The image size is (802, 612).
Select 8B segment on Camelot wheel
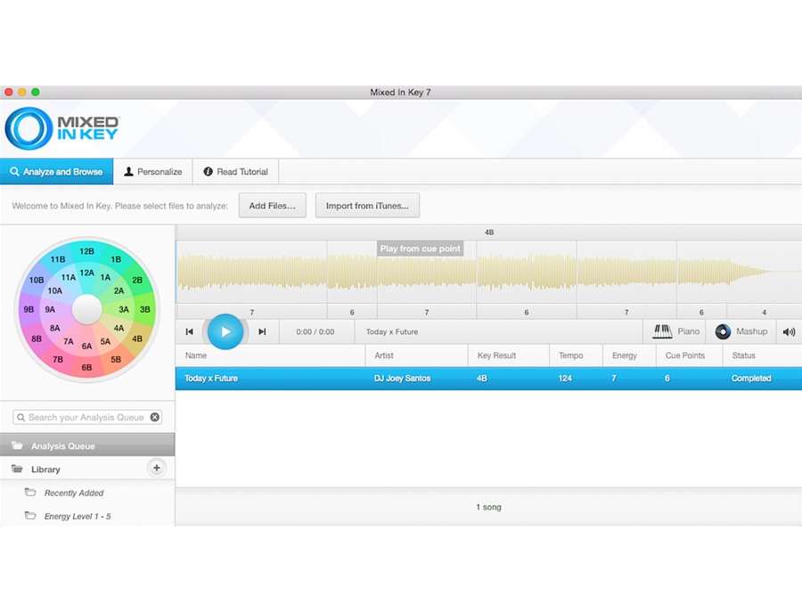pyautogui.click(x=37, y=339)
